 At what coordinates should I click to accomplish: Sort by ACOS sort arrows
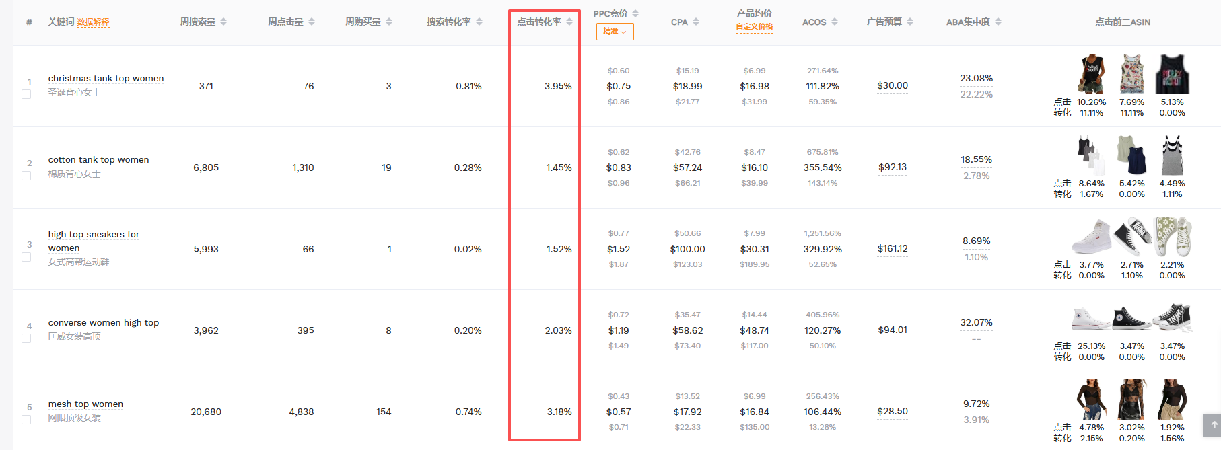coord(835,22)
